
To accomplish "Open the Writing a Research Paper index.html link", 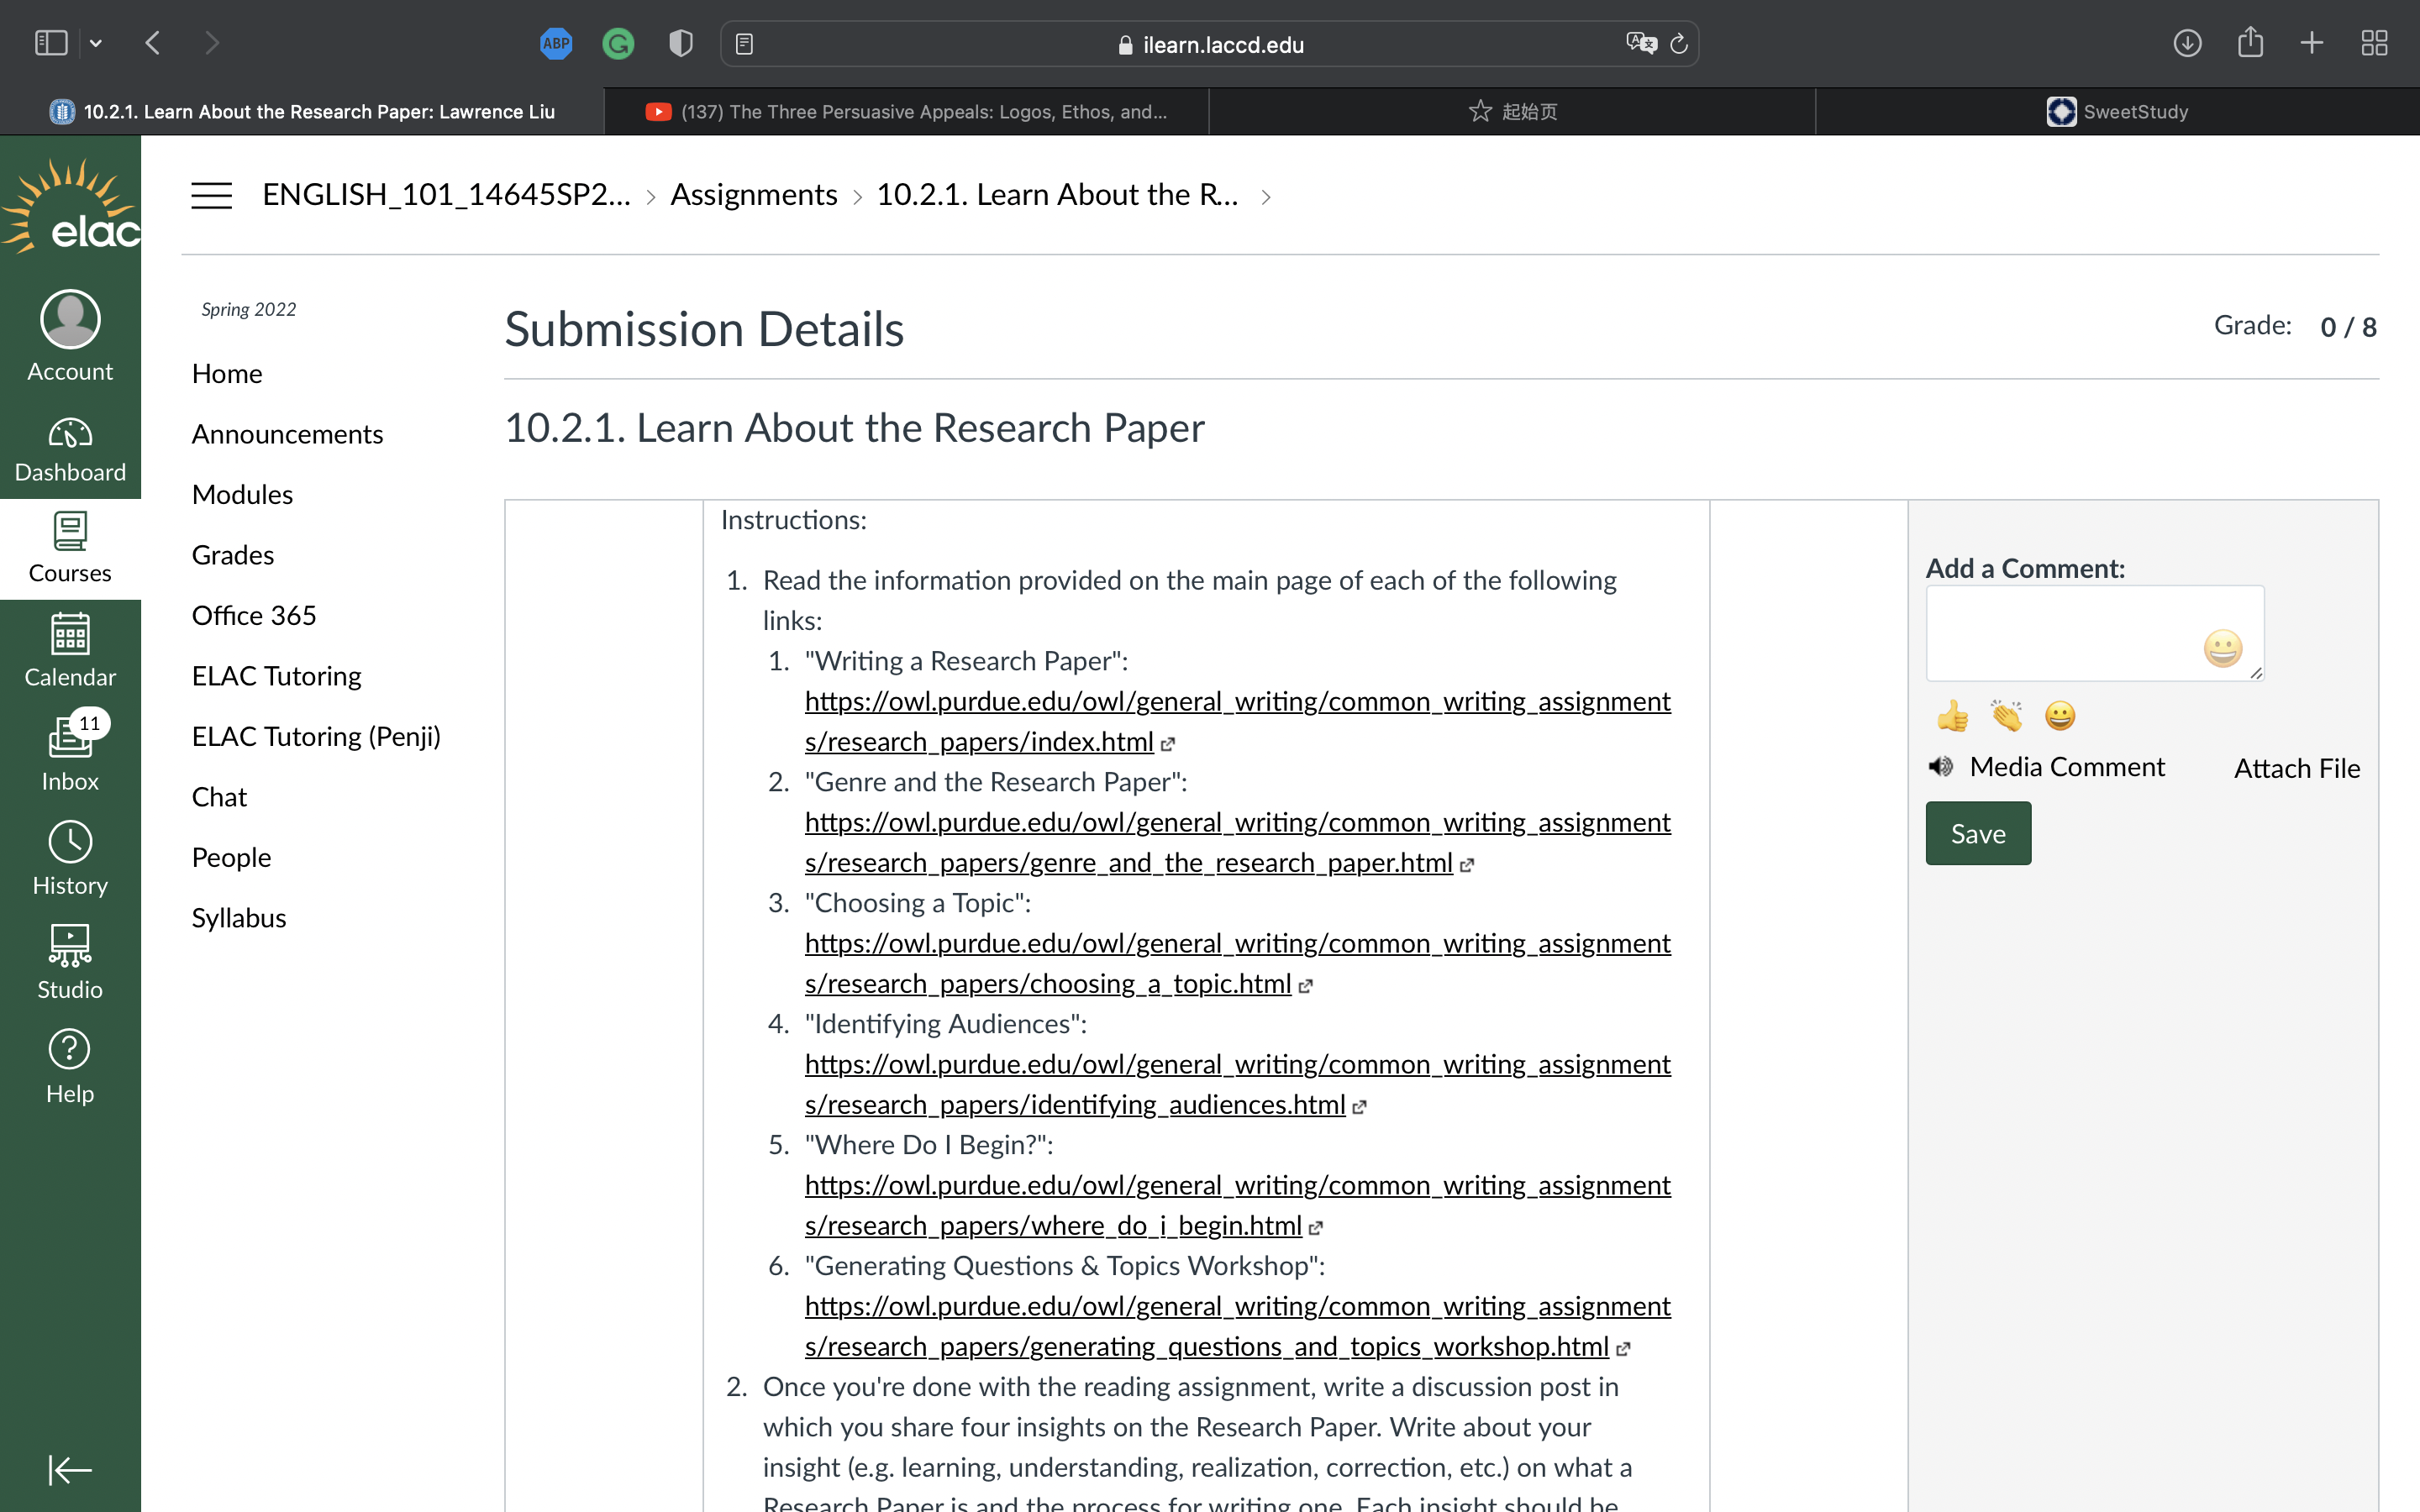I will coord(1238,721).
